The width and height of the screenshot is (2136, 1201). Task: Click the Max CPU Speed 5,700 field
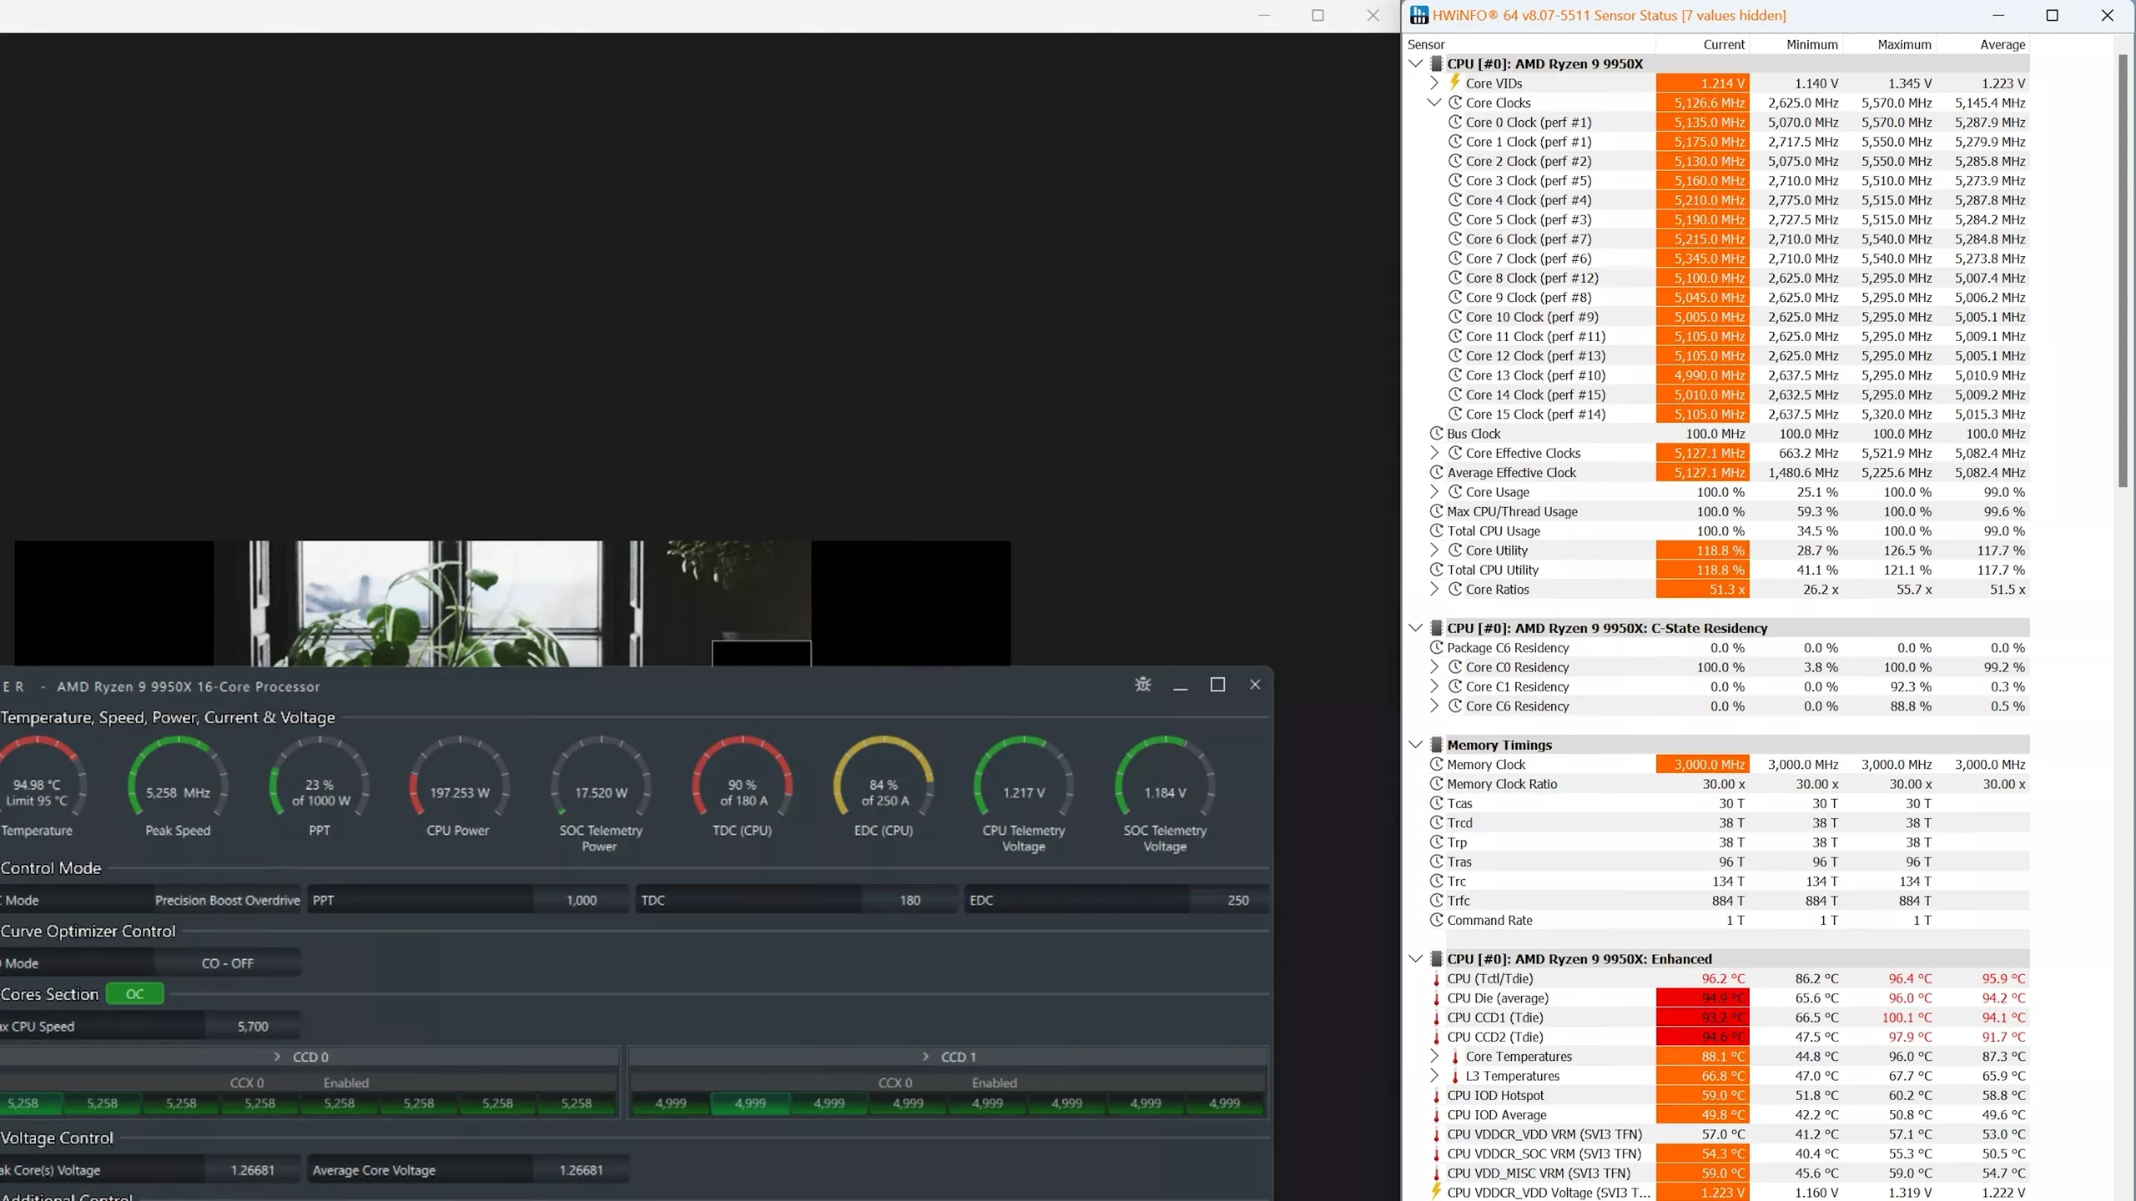(x=252, y=1027)
